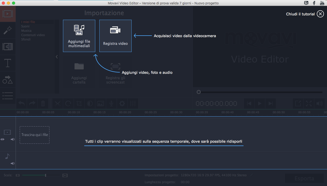Select the crop tool
The image size is (327, 186).
pos(79,104)
